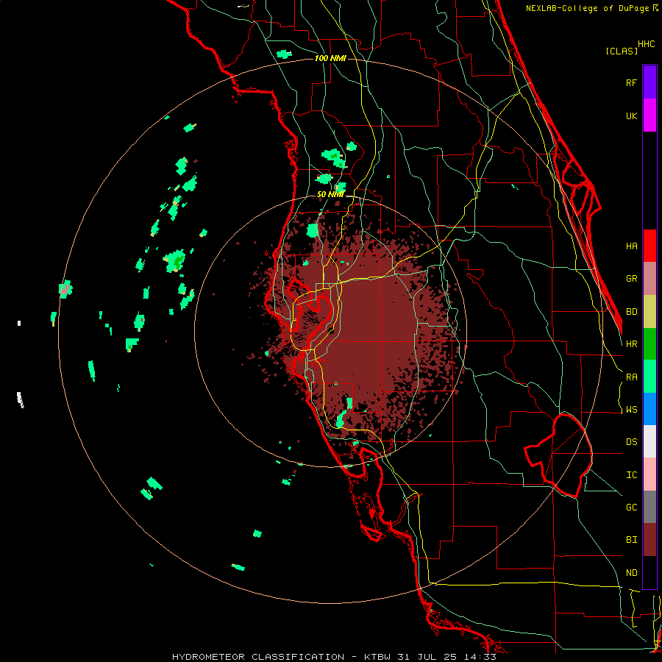The height and width of the screenshot is (662, 662).
Task: Click the 'DS' legend label text
Action: pyautogui.click(x=631, y=442)
